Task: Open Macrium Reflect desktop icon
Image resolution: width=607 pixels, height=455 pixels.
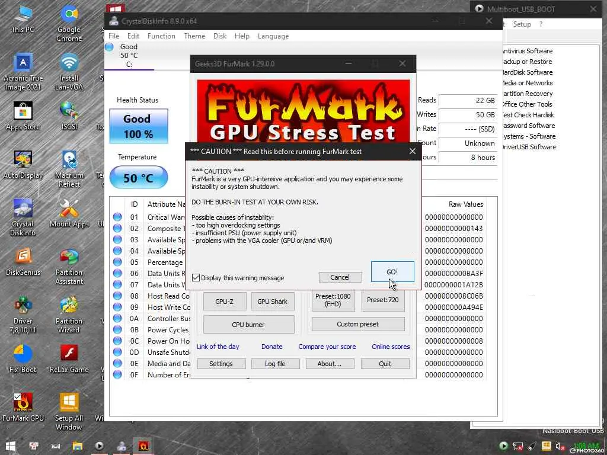Action: click(69, 169)
